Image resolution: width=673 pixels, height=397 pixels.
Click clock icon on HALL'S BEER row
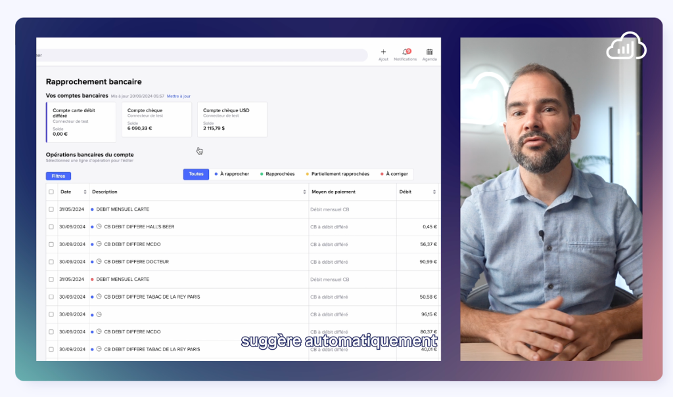(x=99, y=227)
